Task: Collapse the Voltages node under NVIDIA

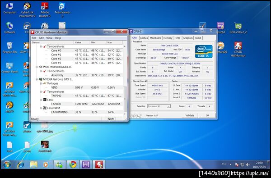Action: click(x=41, y=83)
